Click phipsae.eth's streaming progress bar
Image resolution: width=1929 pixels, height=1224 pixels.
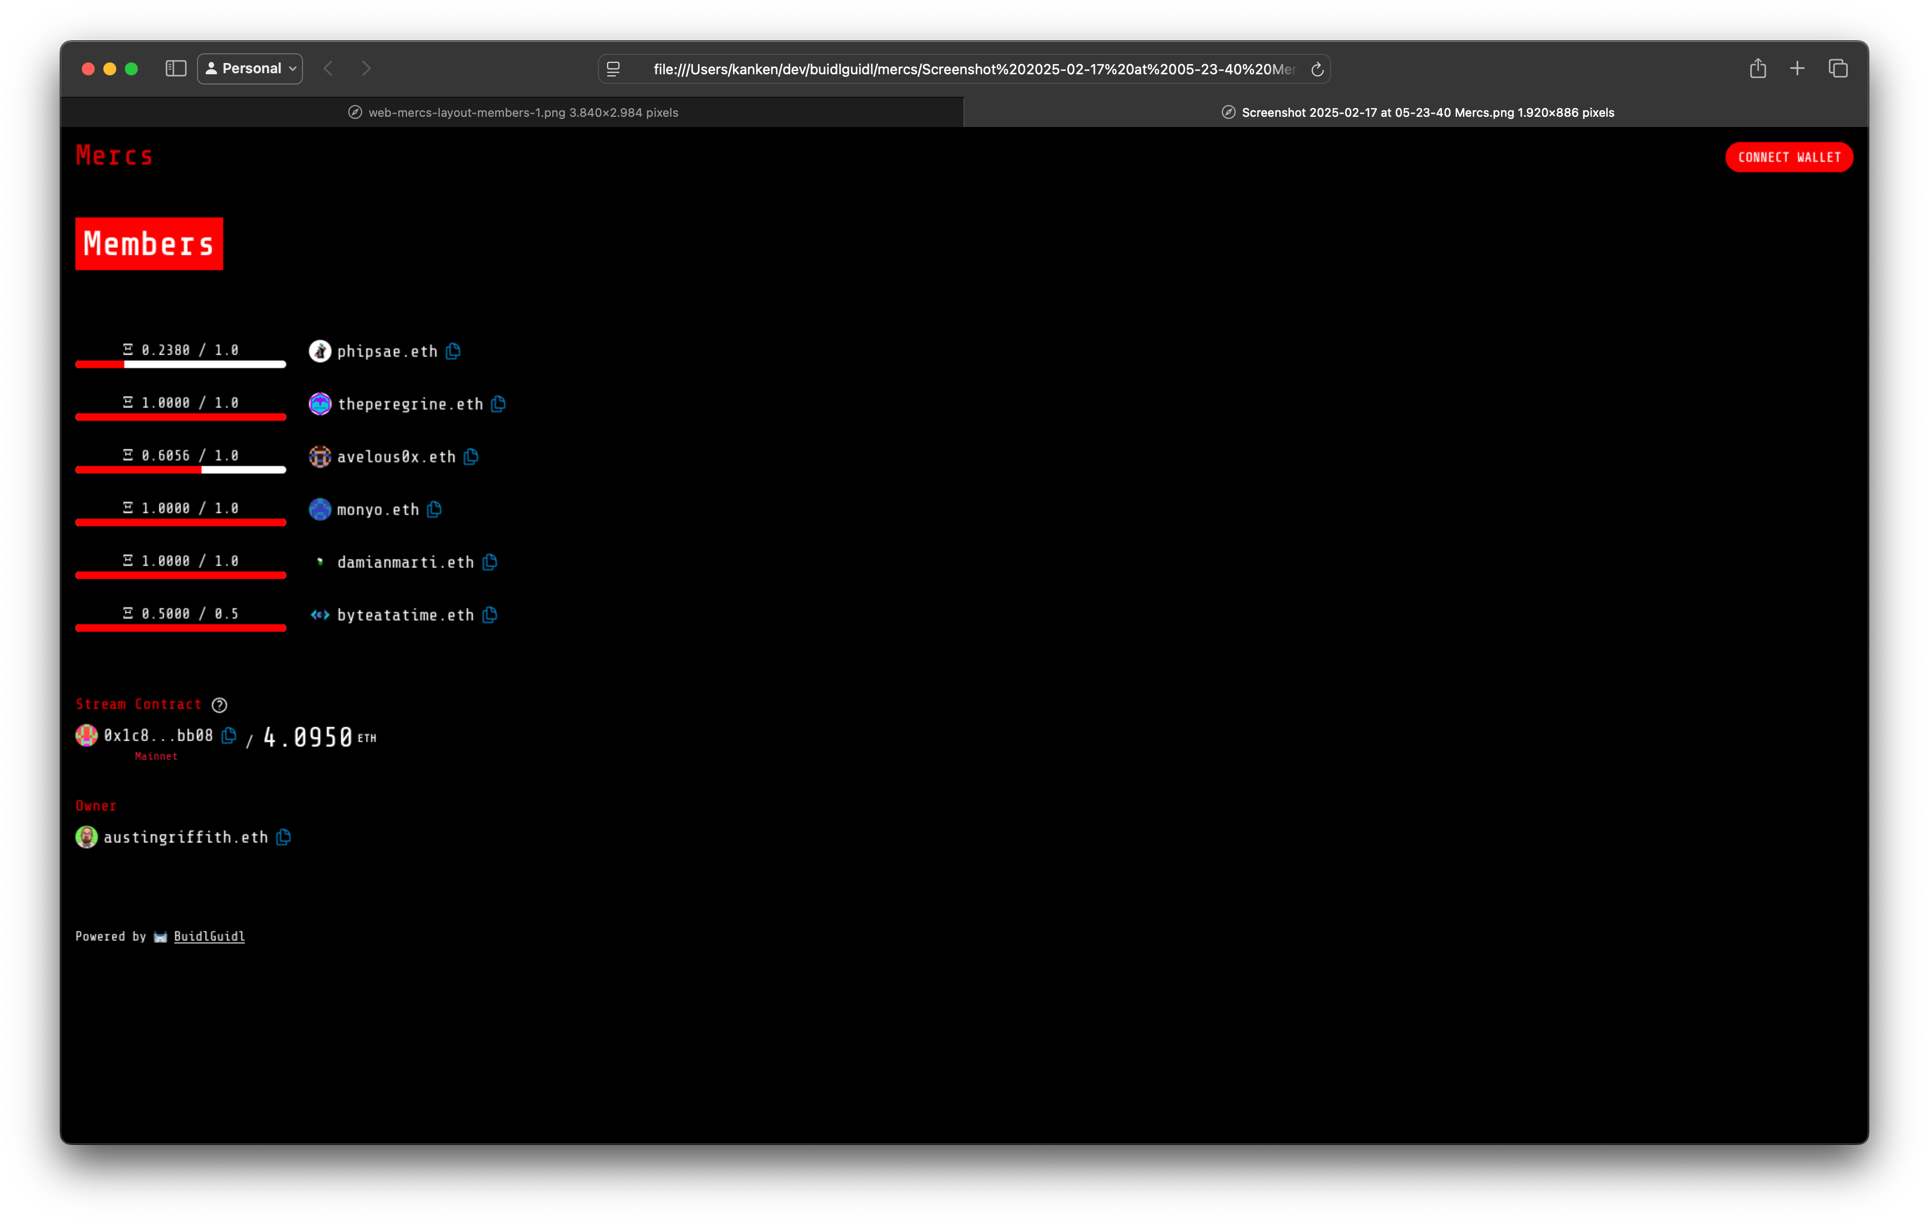(180, 364)
